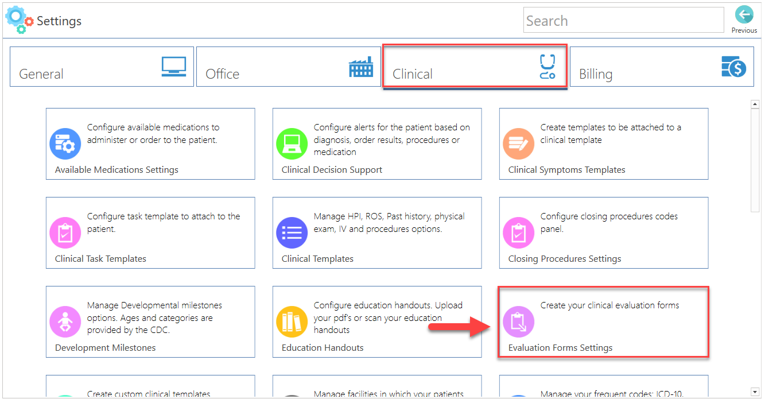Click the Clinical Task Templates pink icon
The height and width of the screenshot is (399, 765).
point(65,233)
